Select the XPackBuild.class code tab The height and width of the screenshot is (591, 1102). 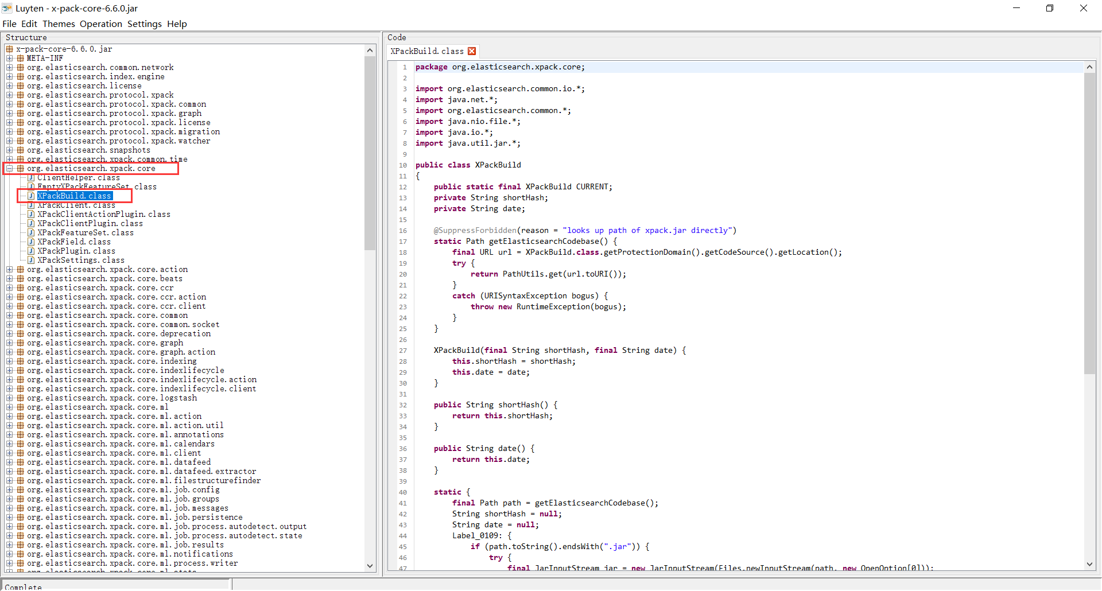[x=427, y=51]
